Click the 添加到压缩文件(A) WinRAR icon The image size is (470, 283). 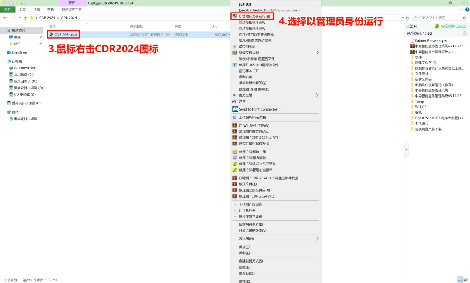point(235,131)
